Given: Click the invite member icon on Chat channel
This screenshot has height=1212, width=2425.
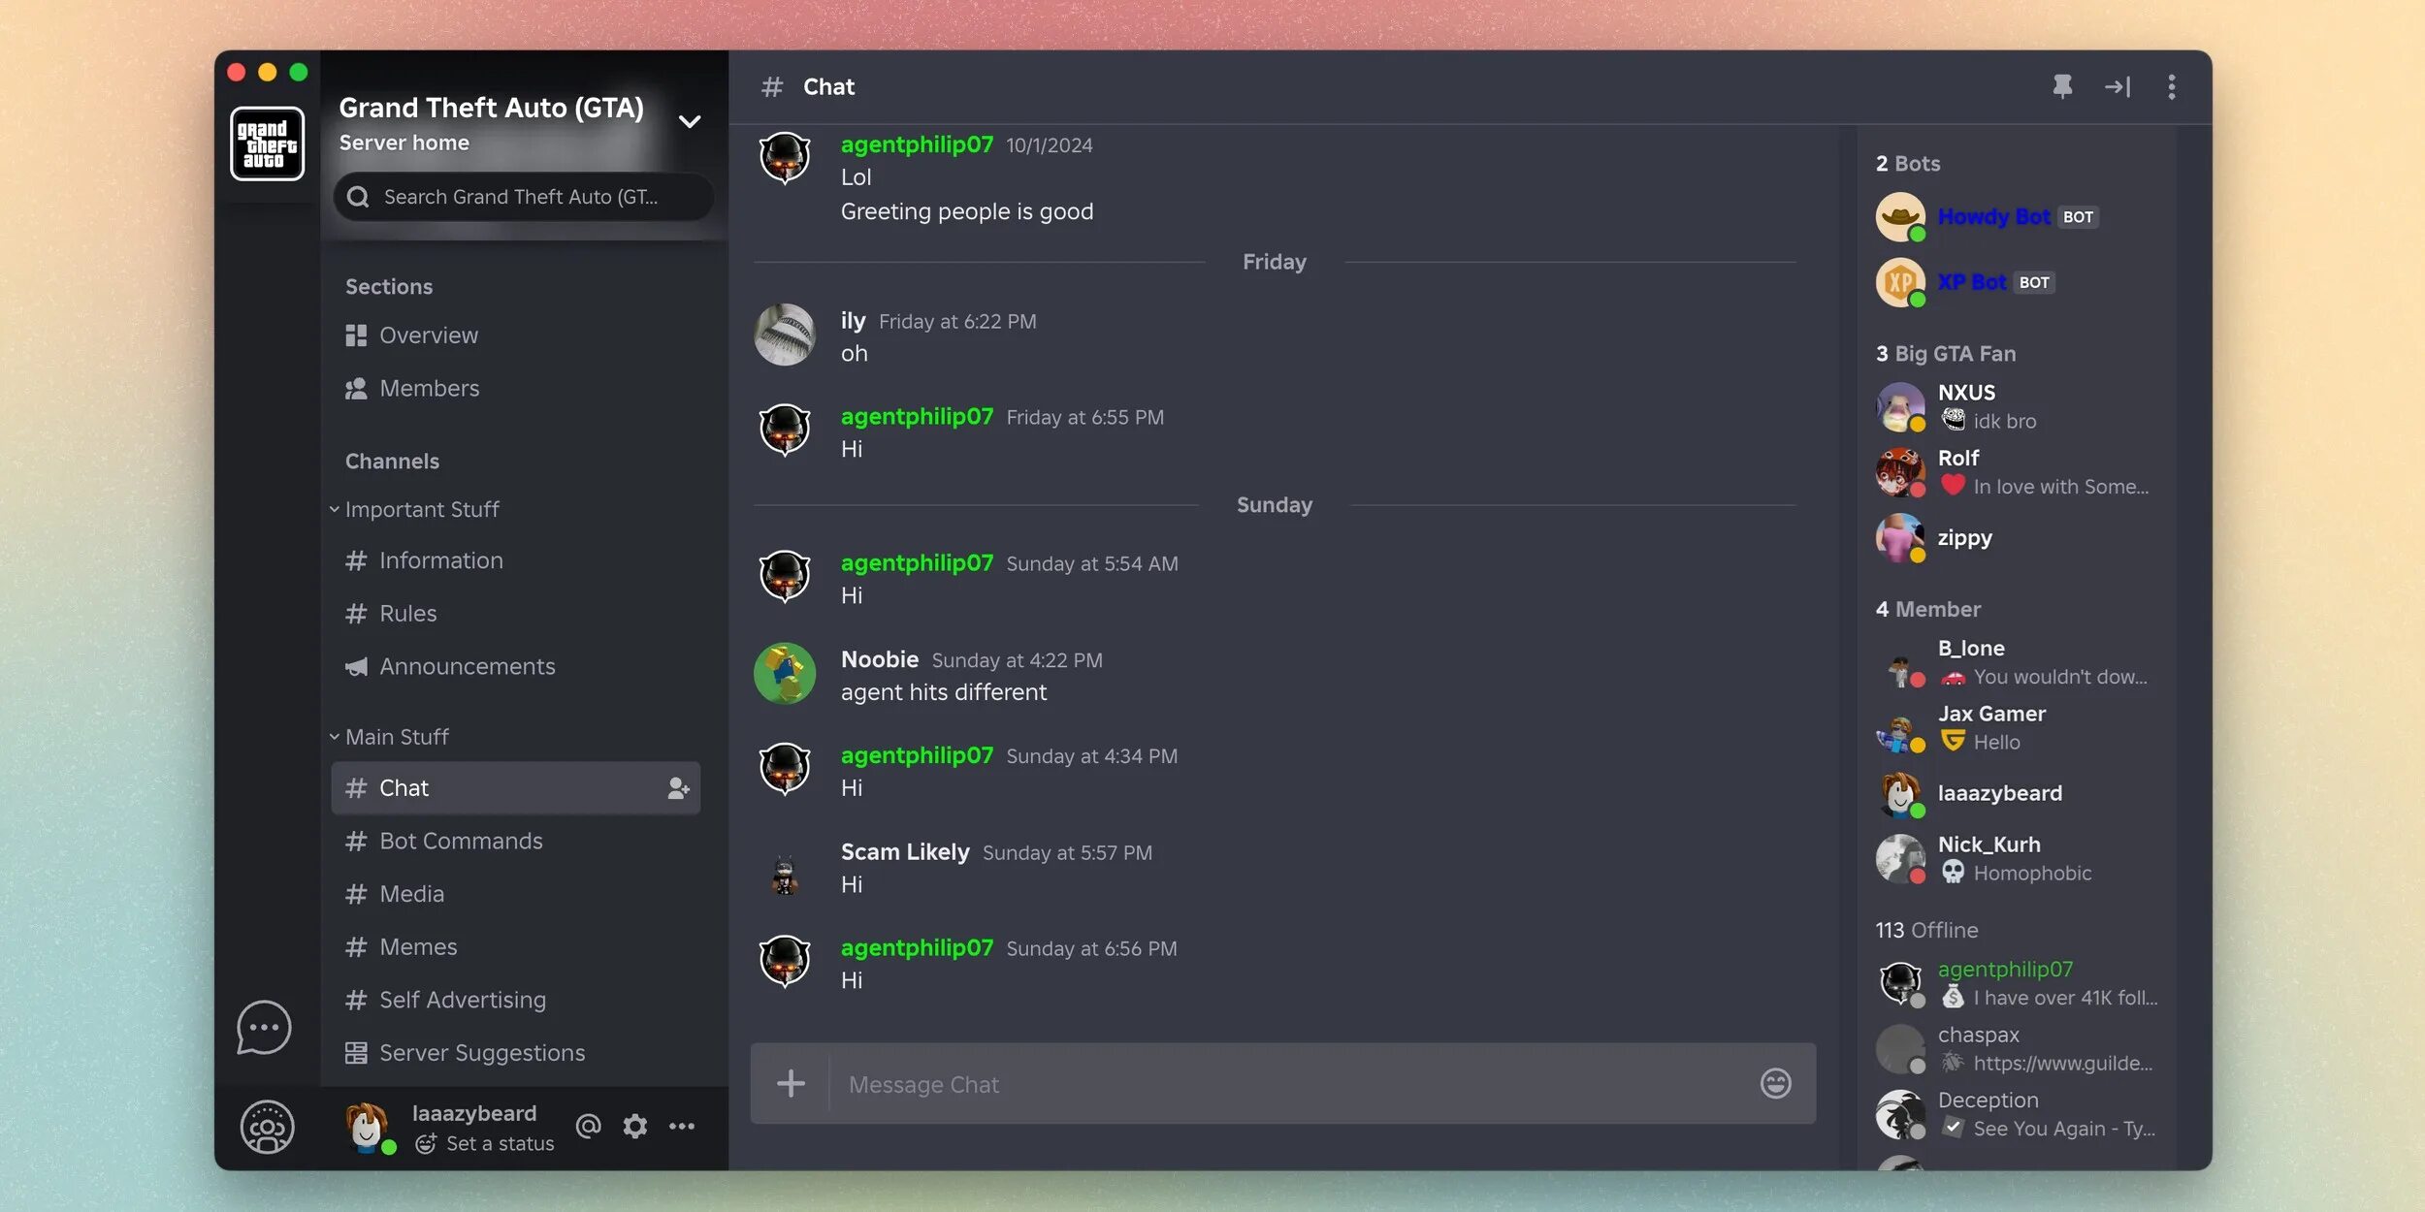Looking at the screenshot, I should [x=678, y=788].
